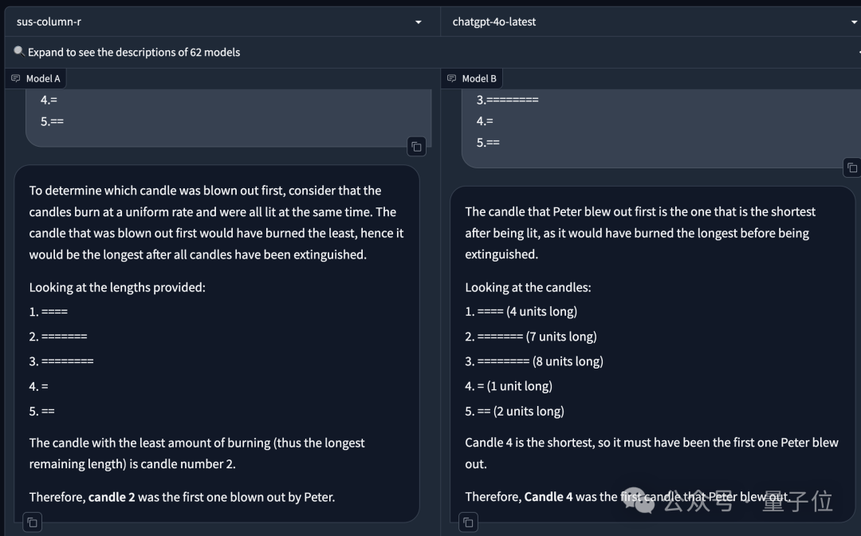Click Model B's prompt bubble containing '3.========'

(x=661, y=128)
